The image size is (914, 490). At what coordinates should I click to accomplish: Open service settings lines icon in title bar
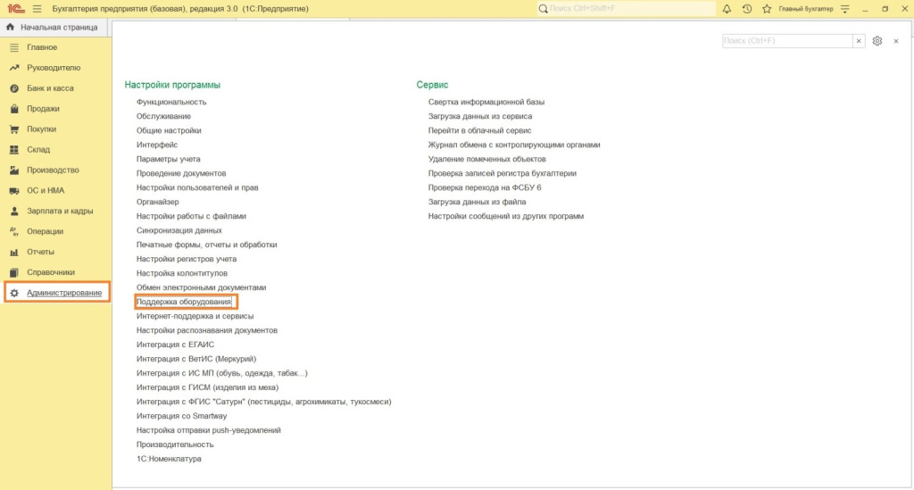(845, 9)
